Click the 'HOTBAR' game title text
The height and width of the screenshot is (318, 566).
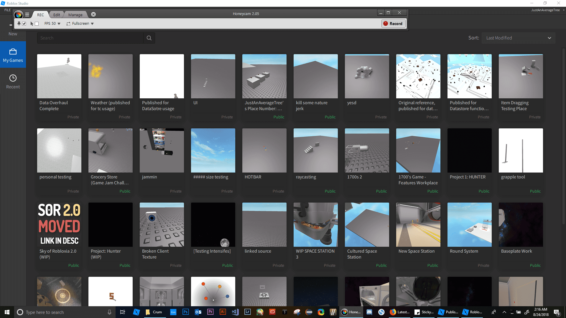(253, 177)
